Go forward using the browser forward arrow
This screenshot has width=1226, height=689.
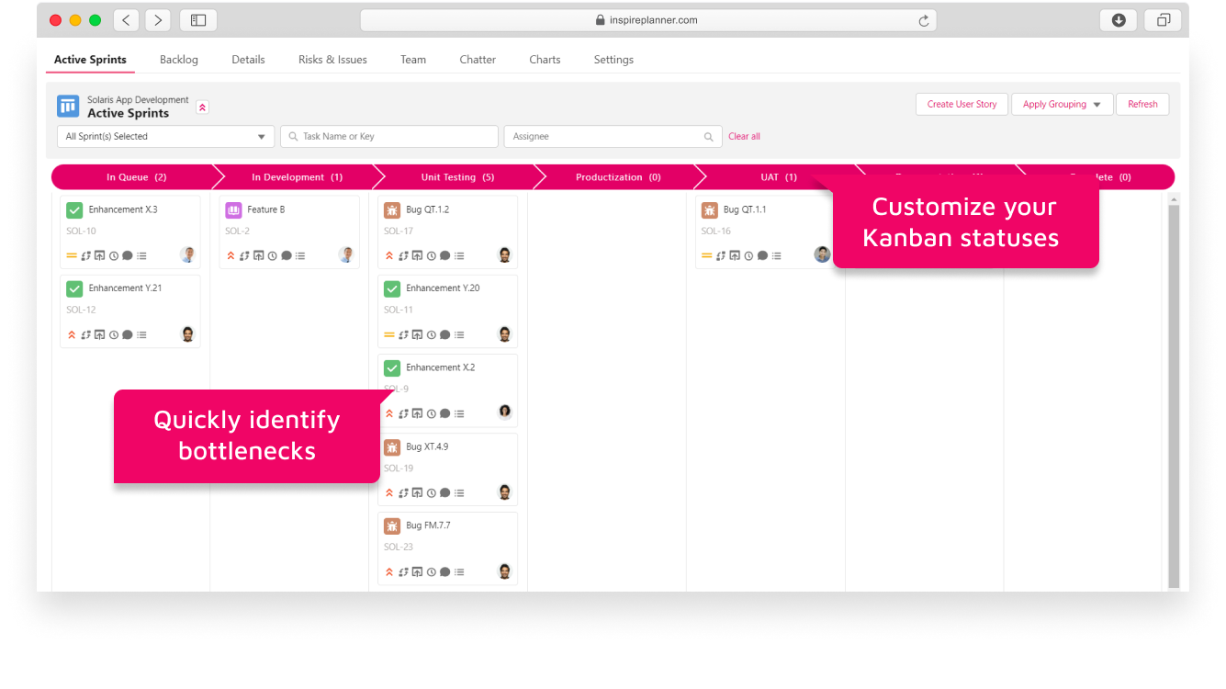pos(158,19)
